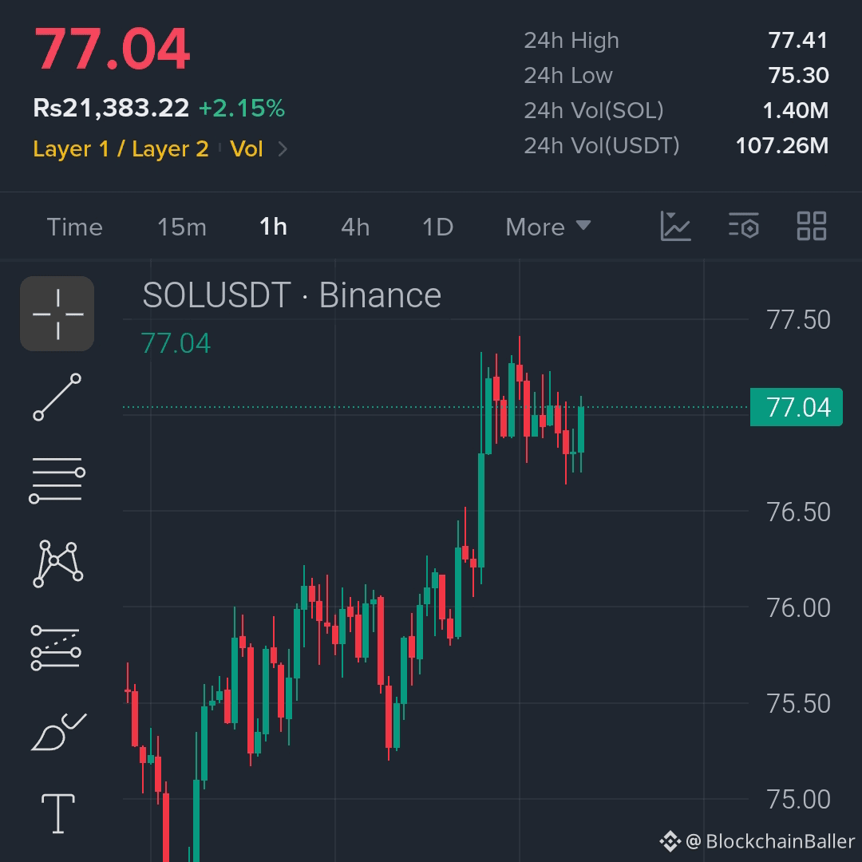This screenshot has width=862, height=862.
Task: Click the 76.50 price axis label
Action: pos(798,512)
